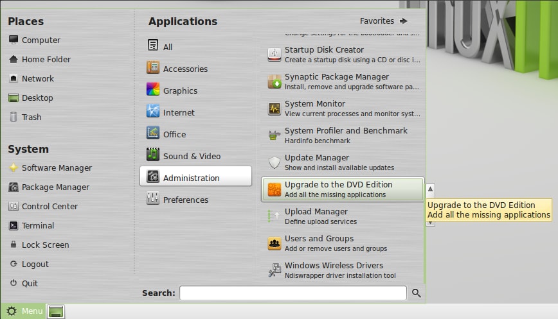The image size is (558, 319).
Task: Open Users and Groups icon
Action: point(274,243)
